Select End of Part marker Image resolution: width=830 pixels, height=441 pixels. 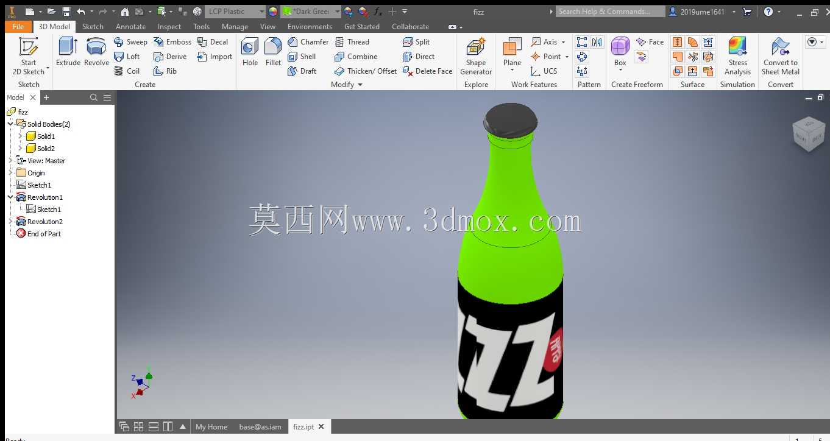tap(38, 234)
